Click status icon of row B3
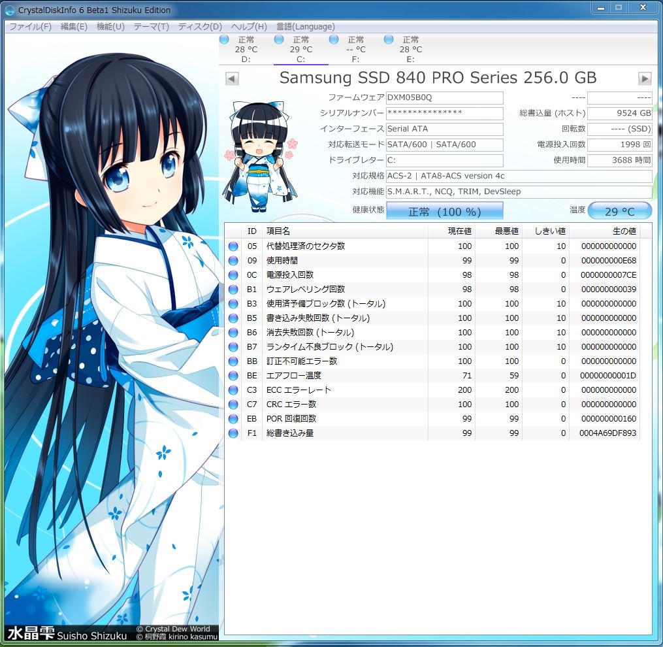The height and width of the screenshot is (647, 663). coord(233,304)
